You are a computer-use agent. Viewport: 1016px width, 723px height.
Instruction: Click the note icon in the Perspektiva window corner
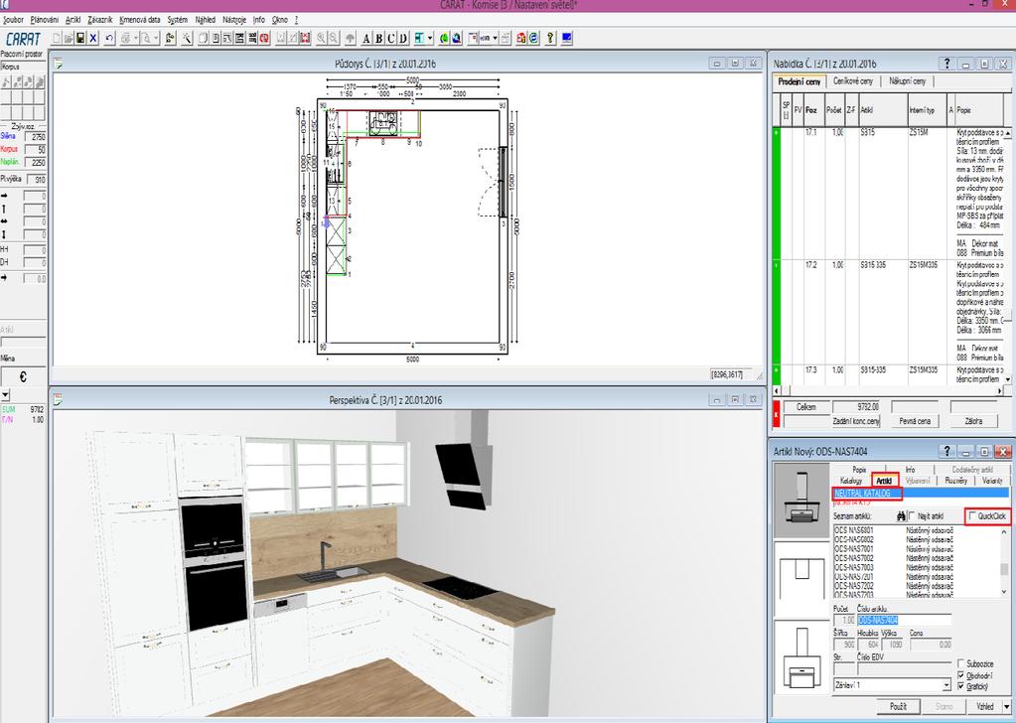coord(58,399)
